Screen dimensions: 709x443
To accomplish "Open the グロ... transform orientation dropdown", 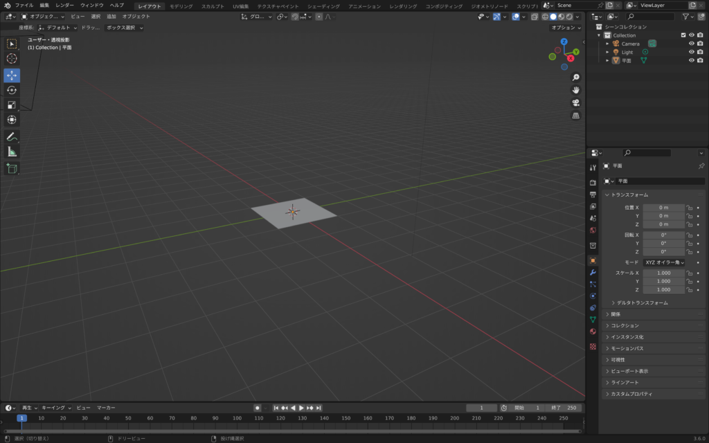I will (x=256, y=17).
